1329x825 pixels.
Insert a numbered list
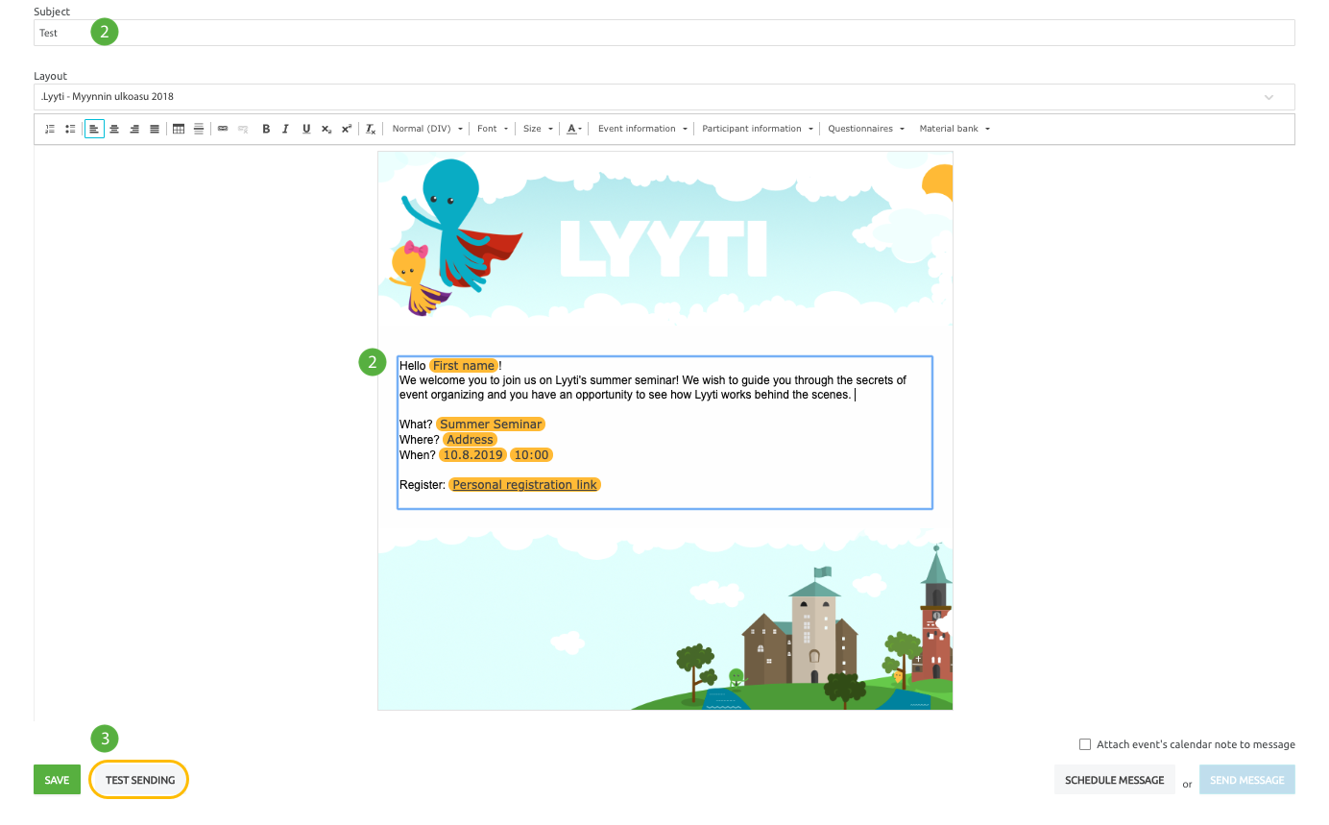click(x=50, y=129)
